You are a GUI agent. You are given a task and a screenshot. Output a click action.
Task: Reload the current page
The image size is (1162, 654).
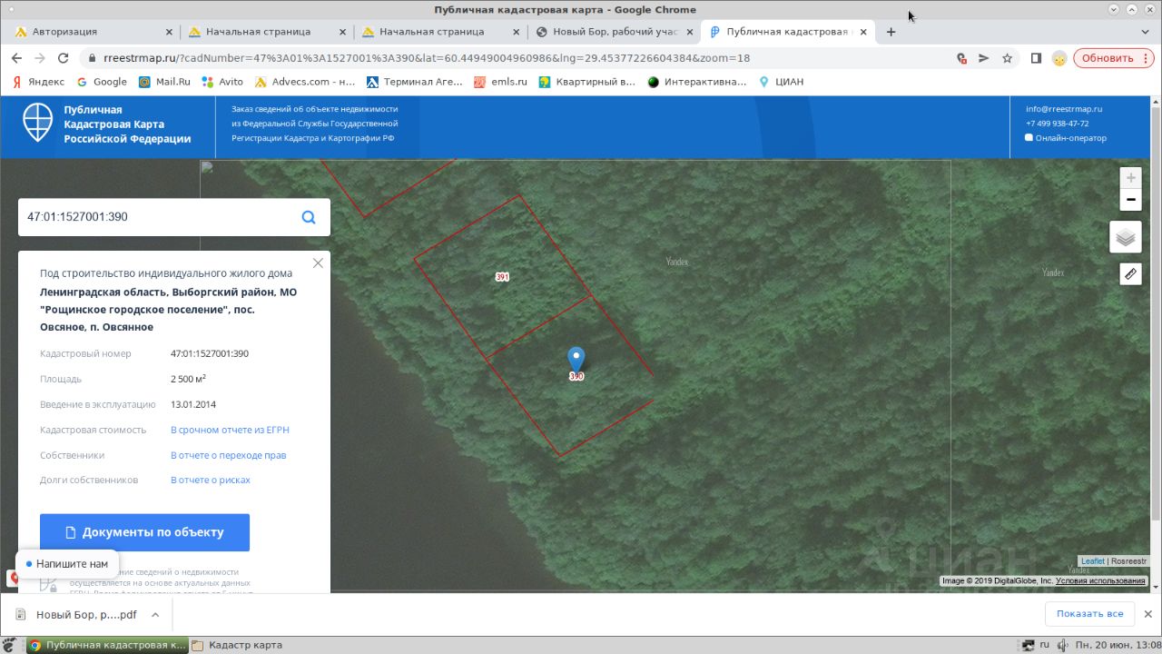(63, 58)
